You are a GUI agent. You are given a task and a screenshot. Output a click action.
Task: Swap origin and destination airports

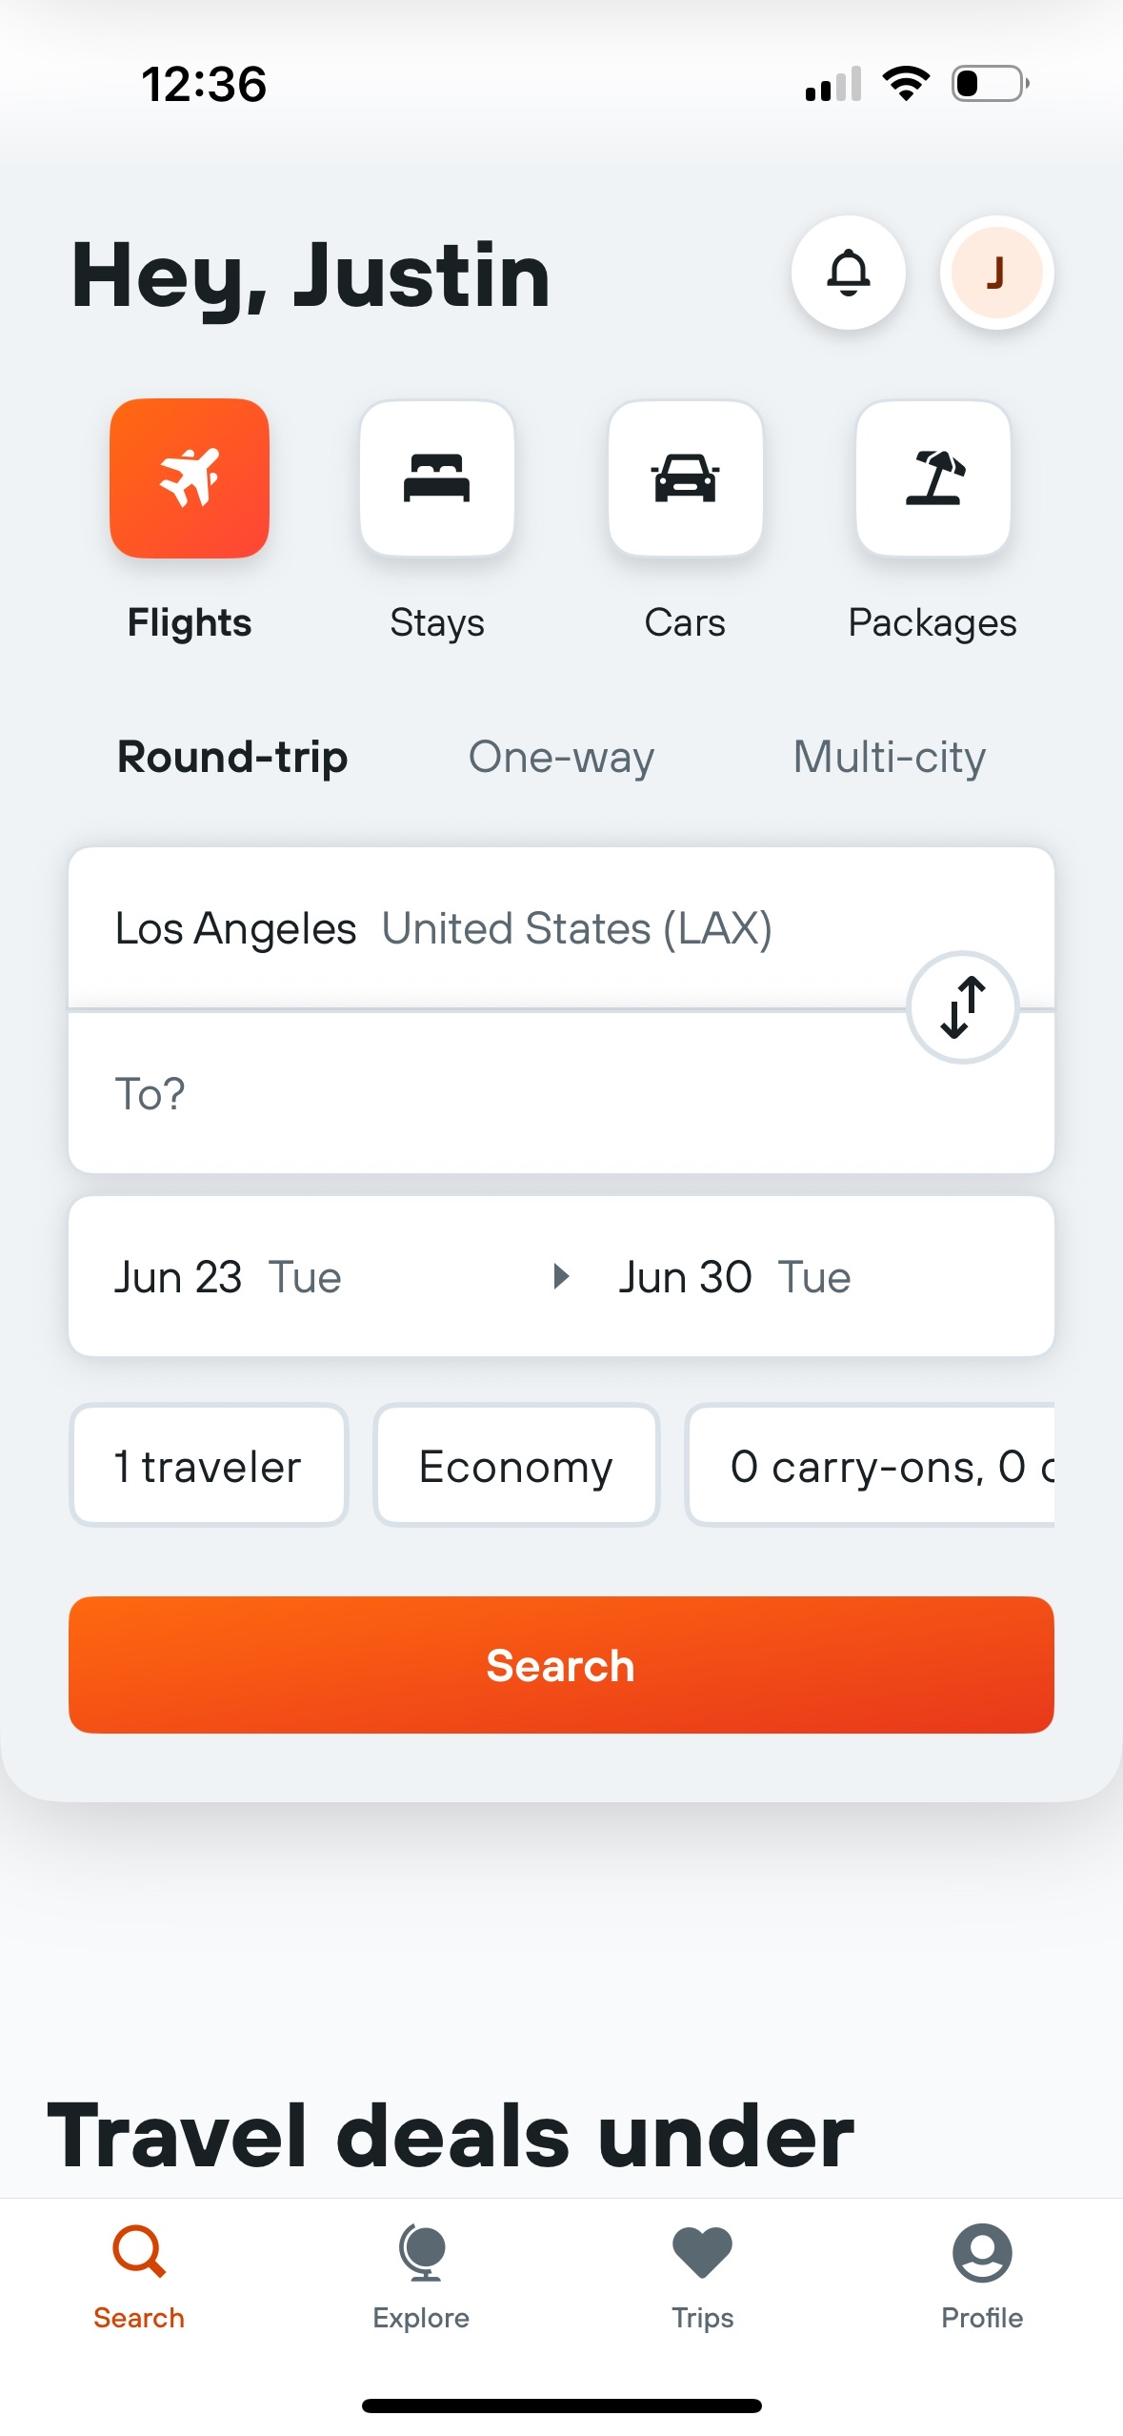pos(963,1007)
